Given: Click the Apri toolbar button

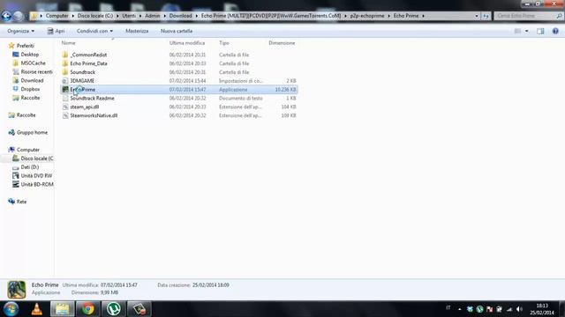Looking at the screenshot, I should click(56, 31).
